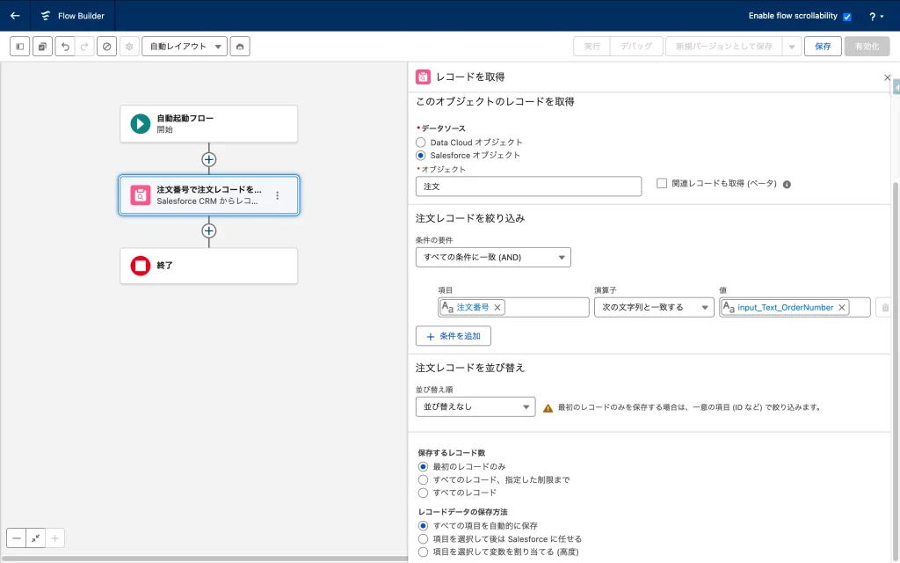Check the 関連レコードも取得 checkbox
Image resolution: width=900 pixels, height=563 pixels.
click(662, 183)
